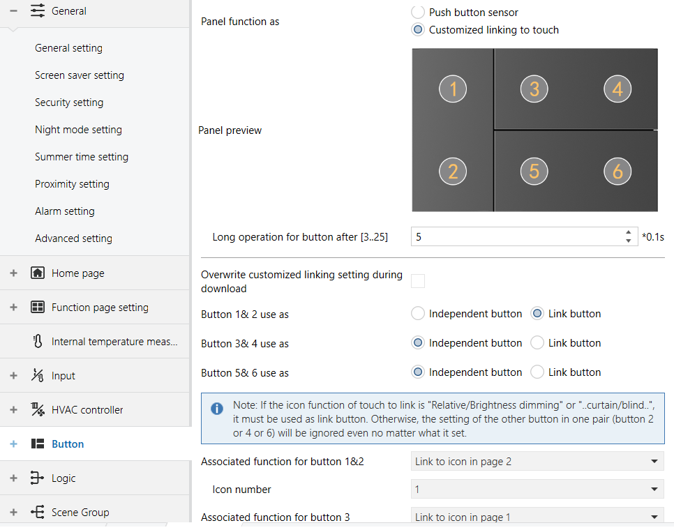Image resolution: width=674 pixels, height=530 pixels.
Task: Expand the Button section plus sign
Action: (13, 444)
